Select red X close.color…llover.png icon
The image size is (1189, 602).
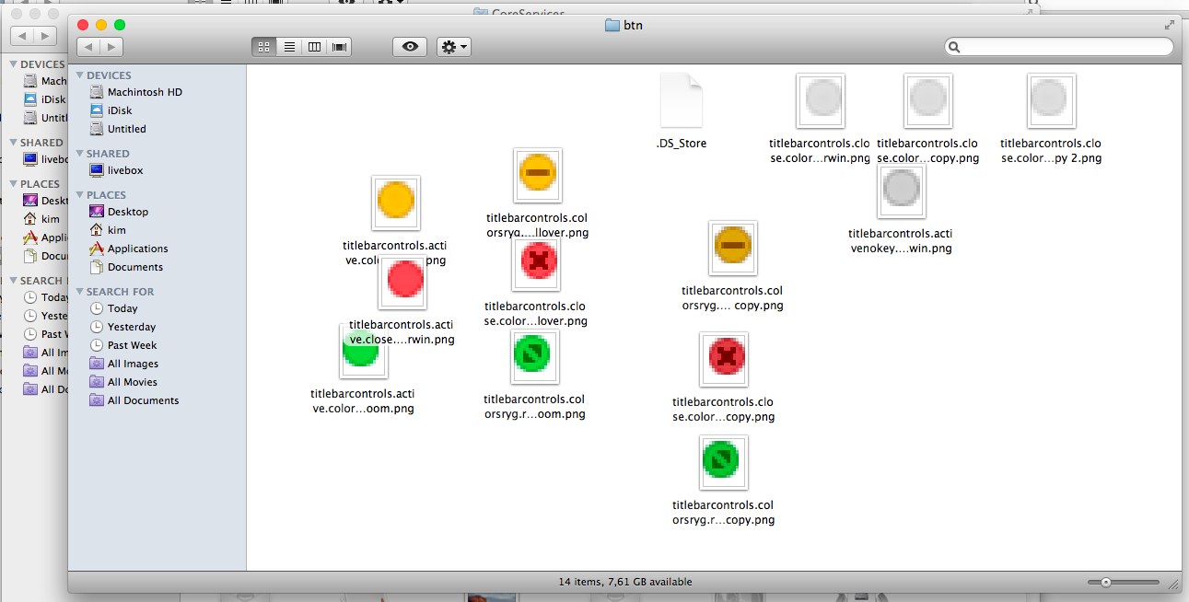537,263
